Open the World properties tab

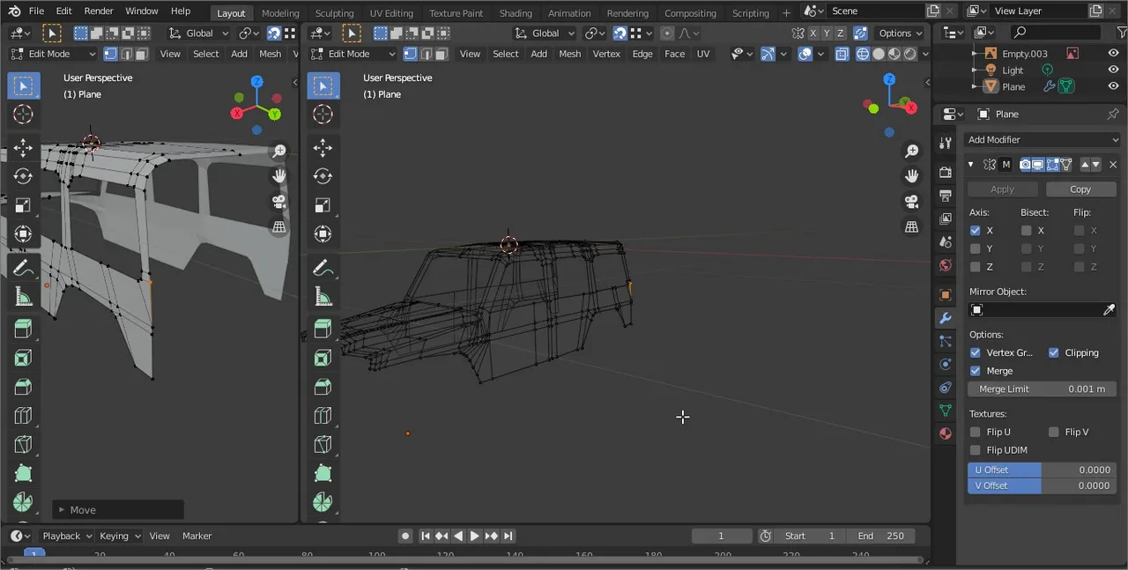946,265
